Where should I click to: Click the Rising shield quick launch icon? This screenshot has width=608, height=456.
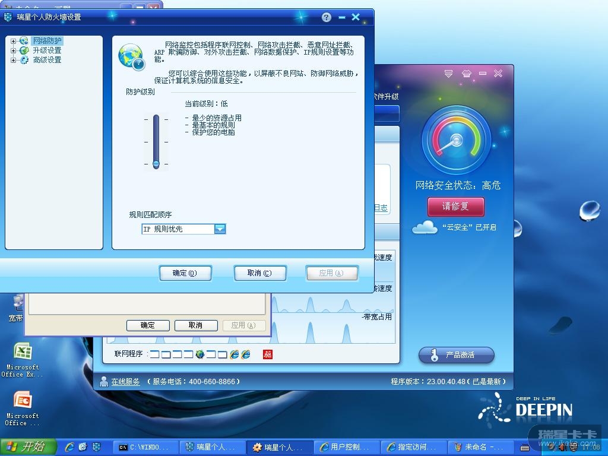pyautogui.click(x=96, y=447)
